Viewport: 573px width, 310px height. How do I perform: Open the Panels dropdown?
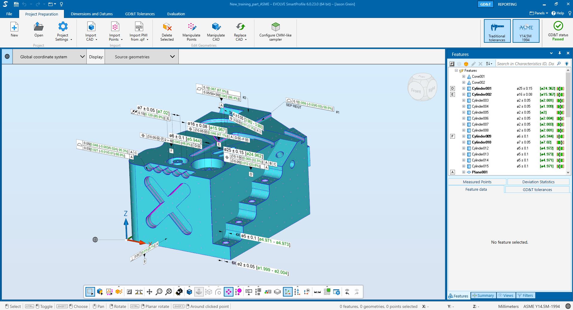pos(539,13)
